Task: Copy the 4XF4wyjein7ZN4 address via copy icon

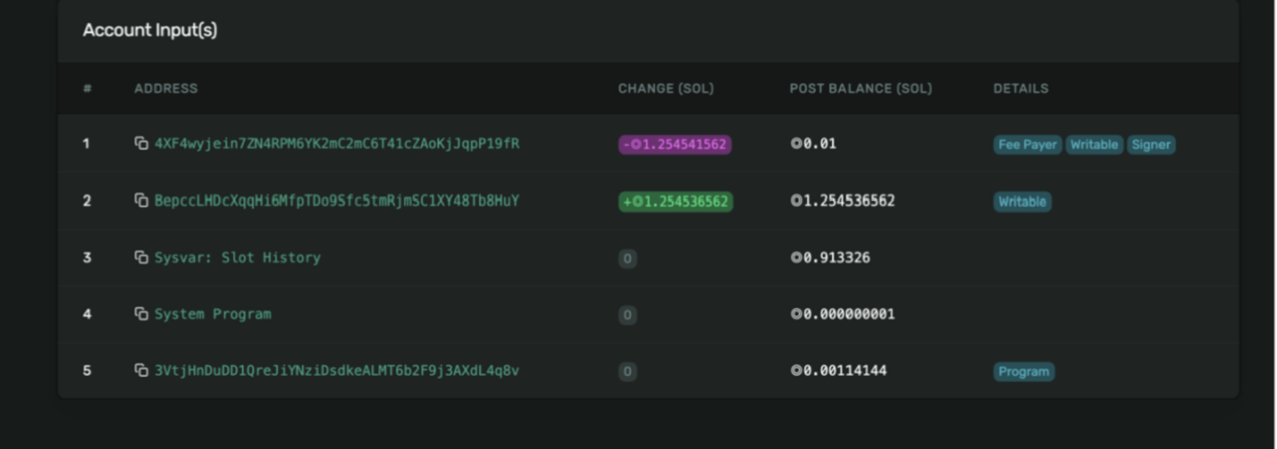Action: coord(141,144)
